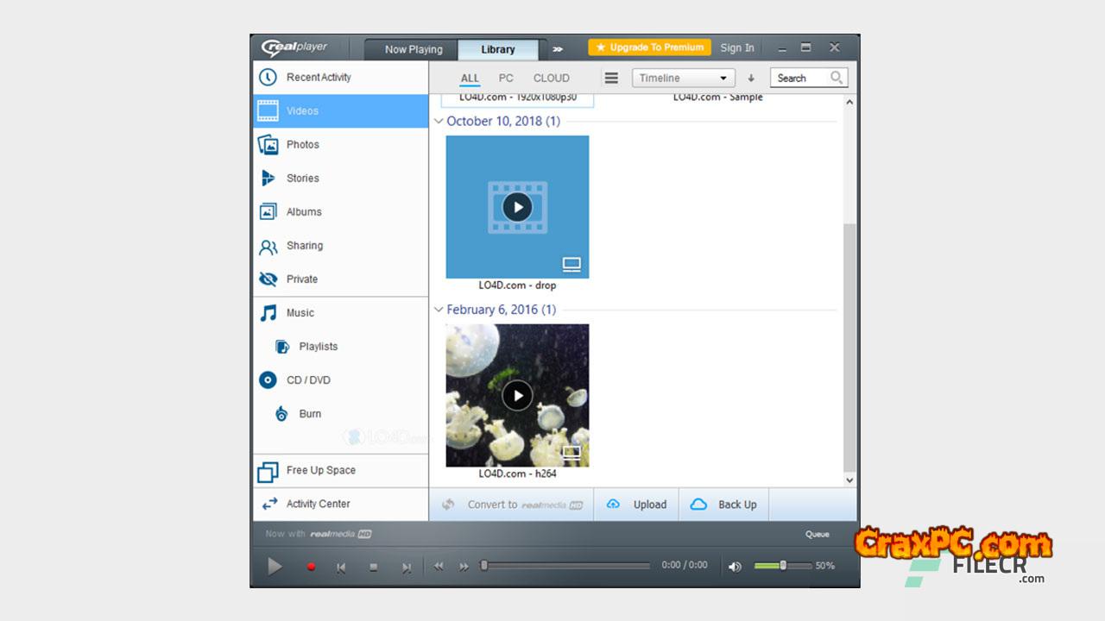Open Recent Activity clock icon
The image size is (1105, 621).
click(x=268, y=77)
